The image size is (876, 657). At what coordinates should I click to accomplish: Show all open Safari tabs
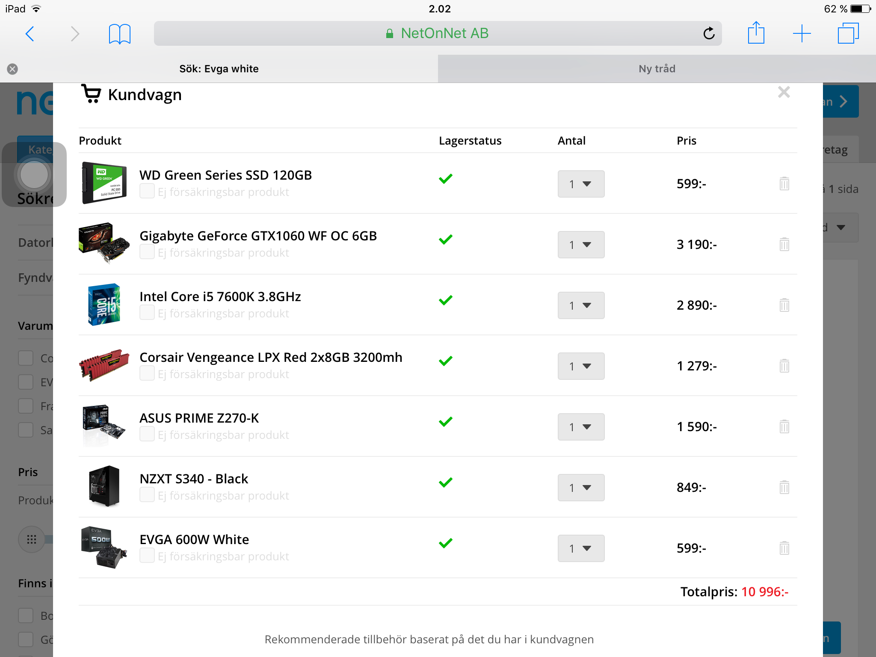[848, 33]
